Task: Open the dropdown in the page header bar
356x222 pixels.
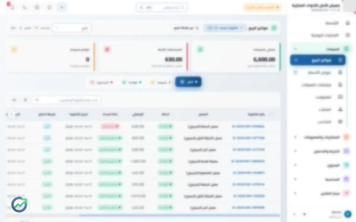Action: click(72, 28)
